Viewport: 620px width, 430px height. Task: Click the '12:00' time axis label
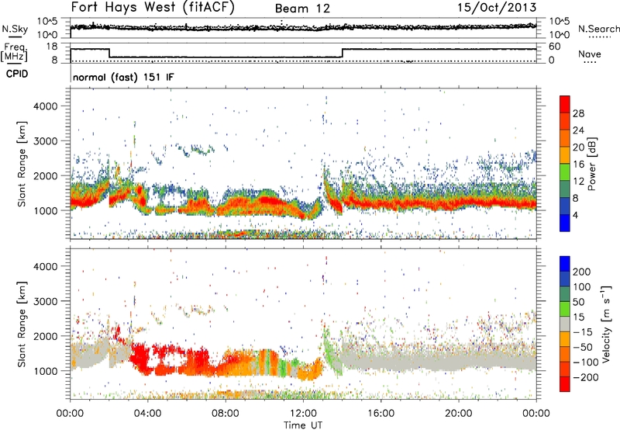[x=303, y=414]
